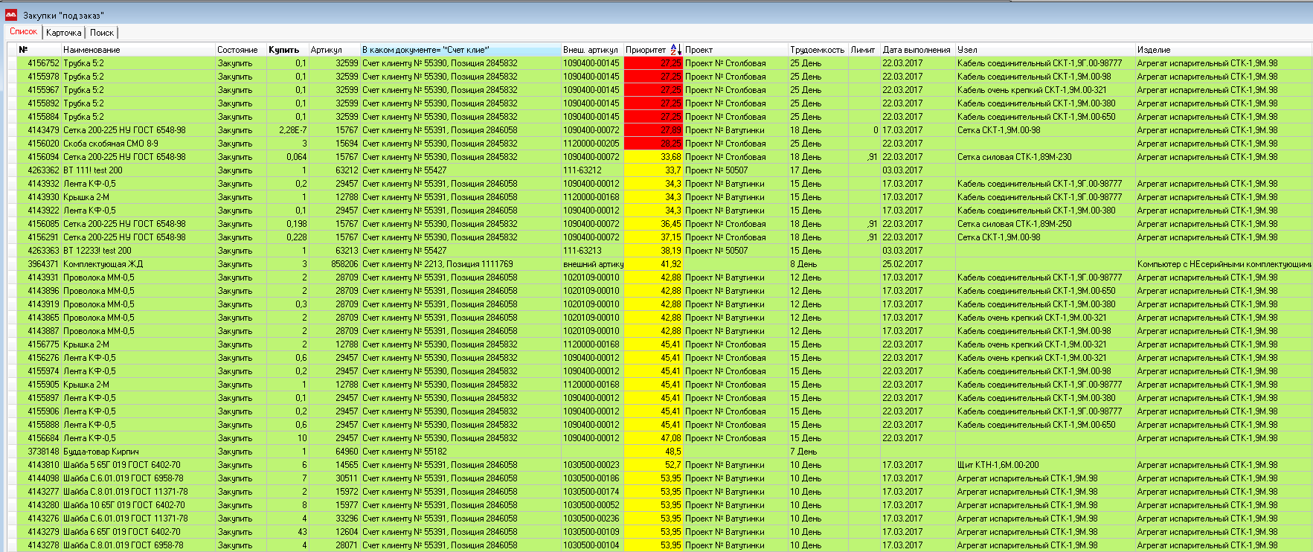Switch to the Список tab
This screenshot has height=552, width=1313.
coord(23,32)
